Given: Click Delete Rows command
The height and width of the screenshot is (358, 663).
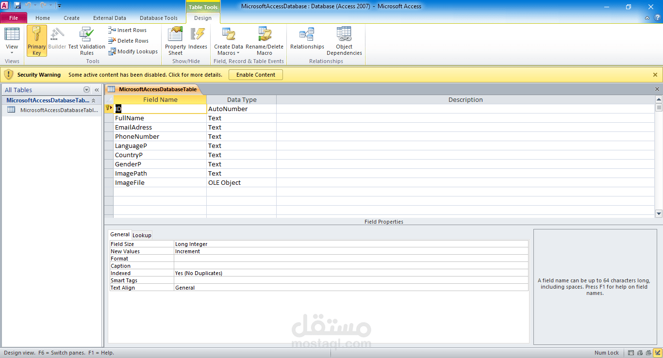Looking at the screenshot, I should (x=129, y=41).
